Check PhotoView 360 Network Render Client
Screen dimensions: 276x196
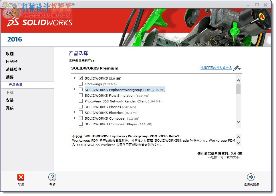pos(81,101)
